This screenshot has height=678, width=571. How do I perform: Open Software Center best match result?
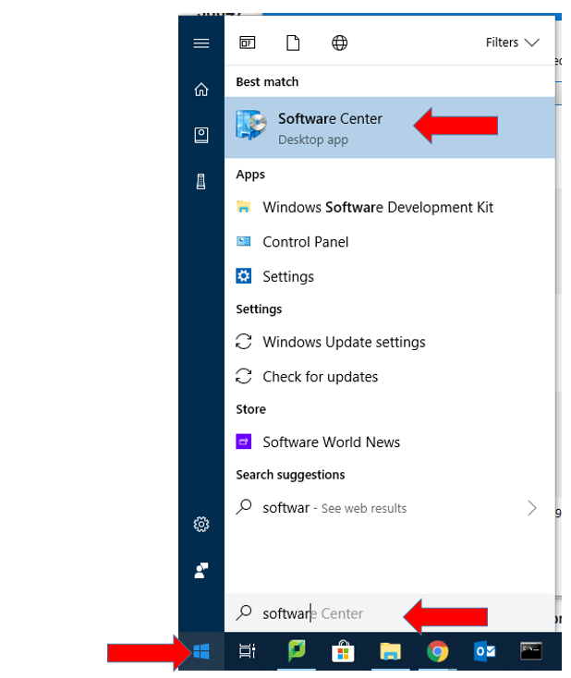(390, 127)
